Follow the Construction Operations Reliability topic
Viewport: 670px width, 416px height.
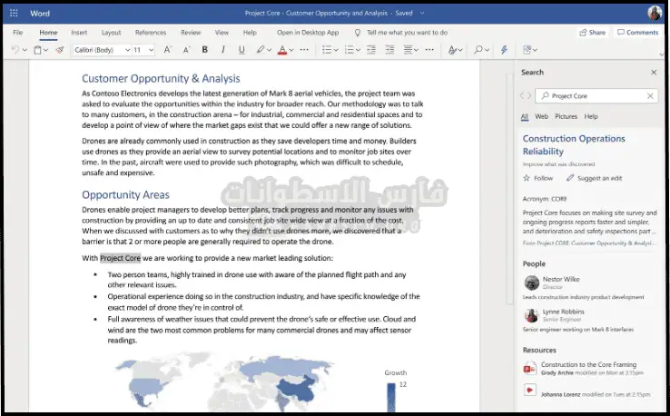tap(538, 178)
